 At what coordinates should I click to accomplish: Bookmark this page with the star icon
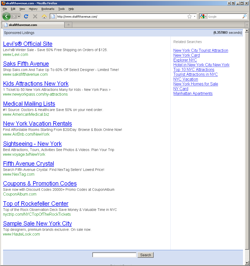point(190,16)
